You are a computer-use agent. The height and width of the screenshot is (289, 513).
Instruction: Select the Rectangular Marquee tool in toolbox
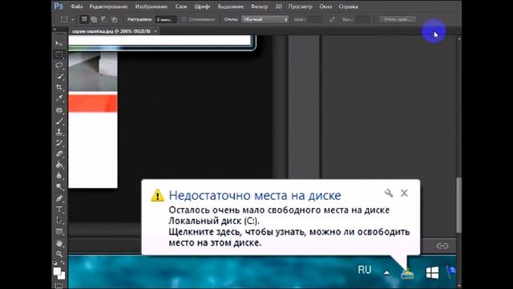(x=59, y=54)
